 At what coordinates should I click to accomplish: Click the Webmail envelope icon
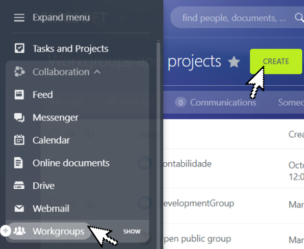(x=19, y=208)
